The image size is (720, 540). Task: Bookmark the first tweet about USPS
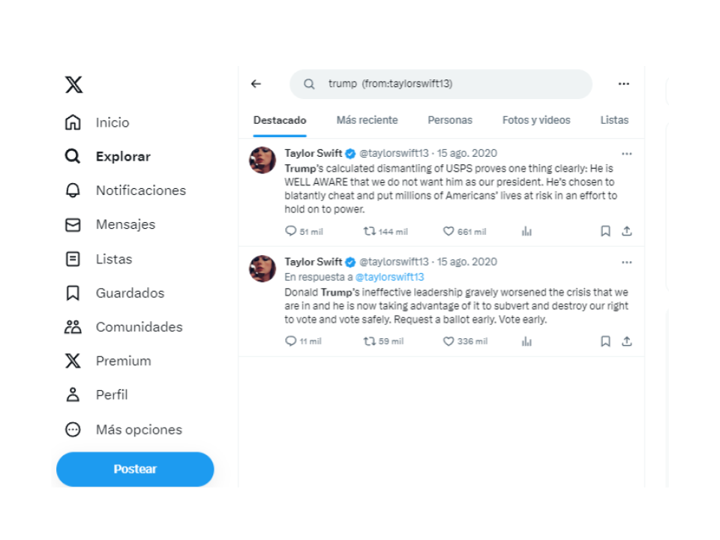coord(605,232)
